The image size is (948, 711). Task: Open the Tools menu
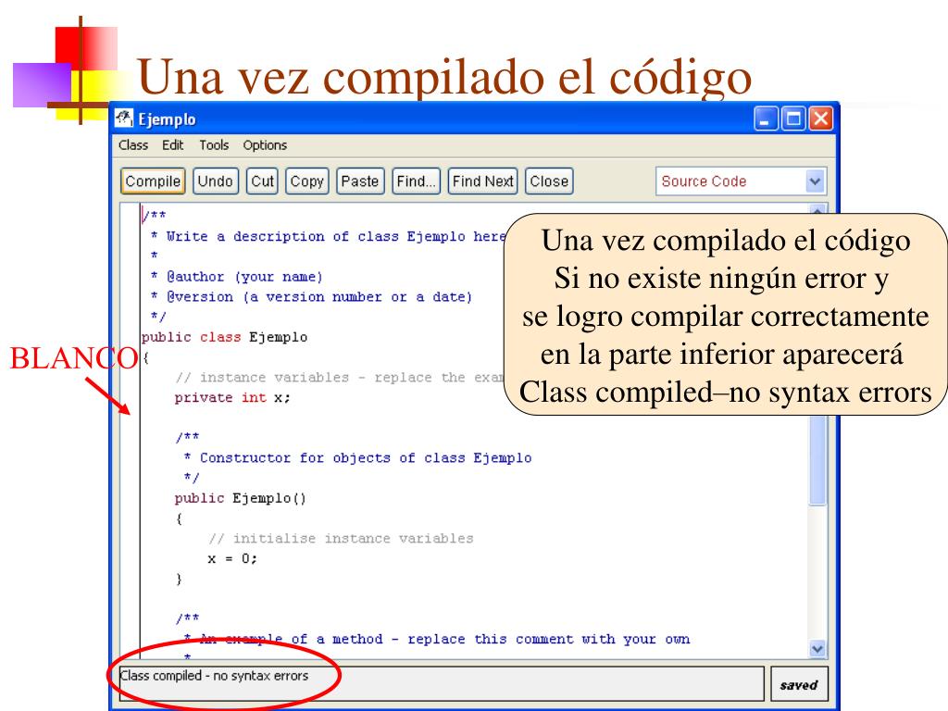(214, 145)
